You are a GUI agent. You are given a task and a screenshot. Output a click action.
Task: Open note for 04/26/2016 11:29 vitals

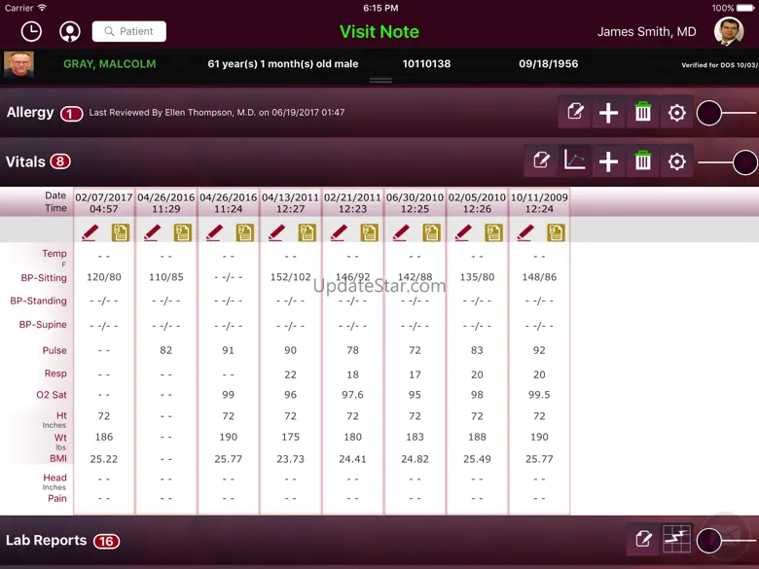point(183,232)
